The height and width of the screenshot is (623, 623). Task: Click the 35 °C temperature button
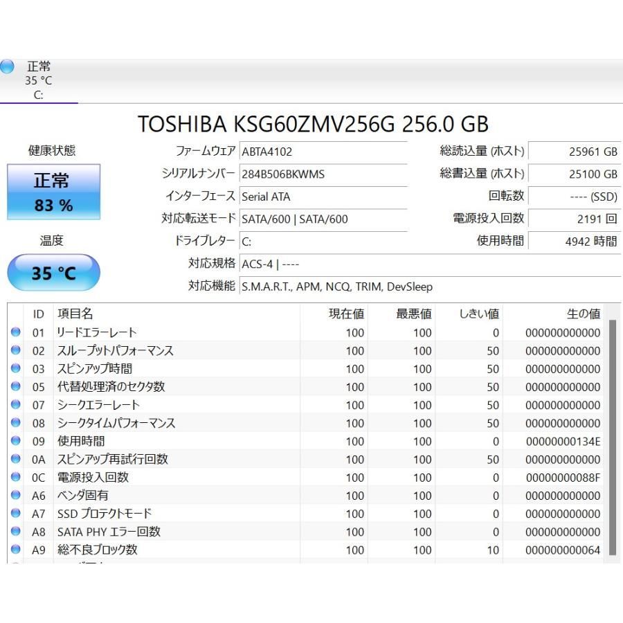point(53,273)
